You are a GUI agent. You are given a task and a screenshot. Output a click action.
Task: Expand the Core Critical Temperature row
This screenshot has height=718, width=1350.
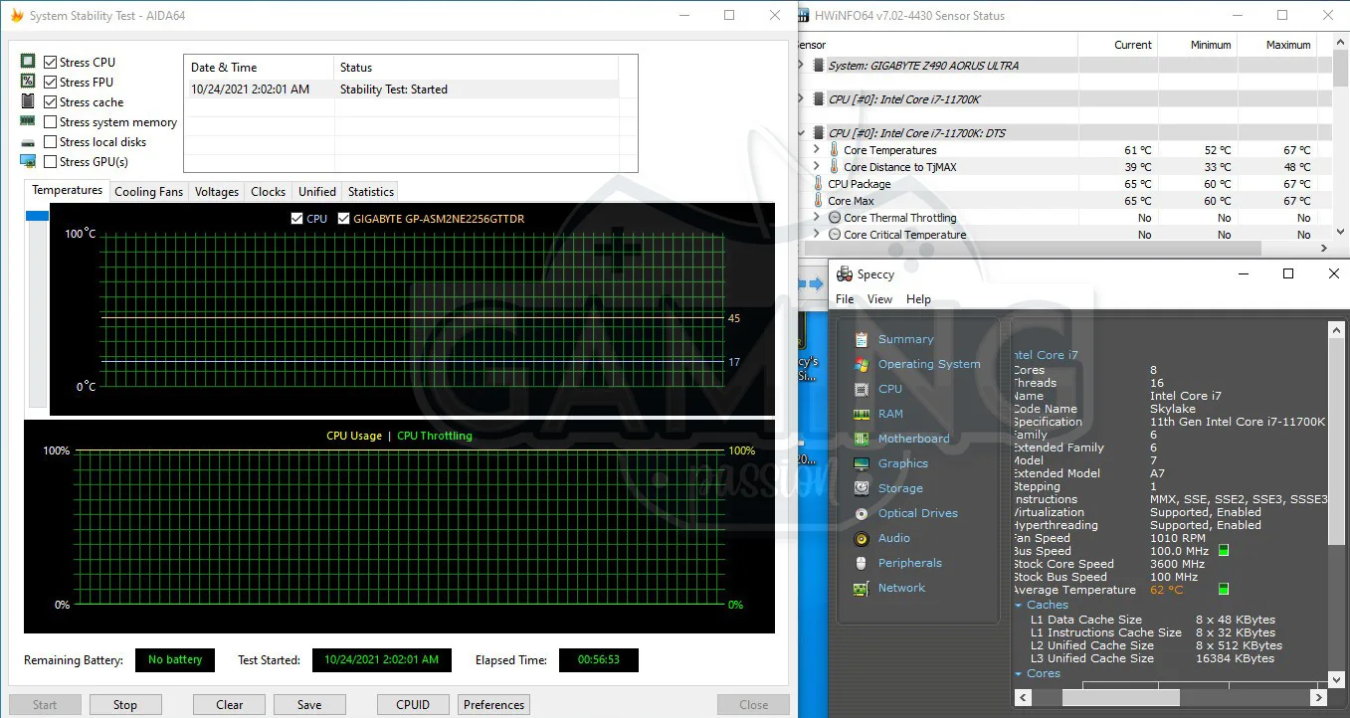coord(817,235)
